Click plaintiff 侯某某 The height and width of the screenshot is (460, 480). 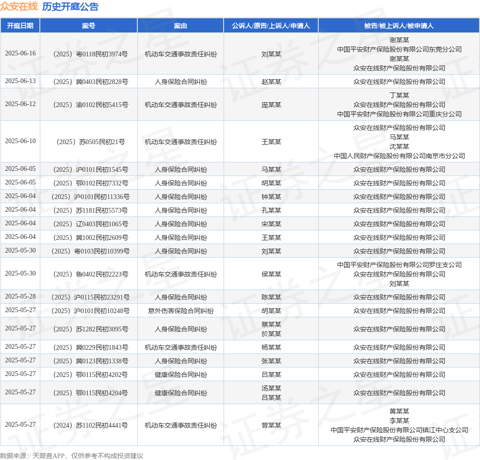[x=271, y=274]
